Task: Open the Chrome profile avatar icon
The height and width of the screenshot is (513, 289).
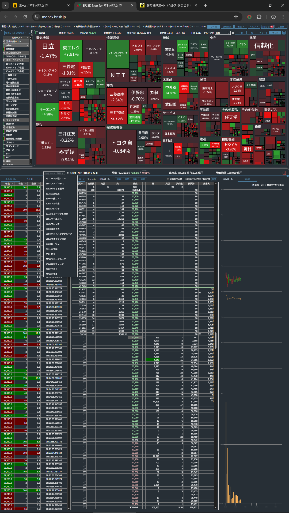Action: 273,17
